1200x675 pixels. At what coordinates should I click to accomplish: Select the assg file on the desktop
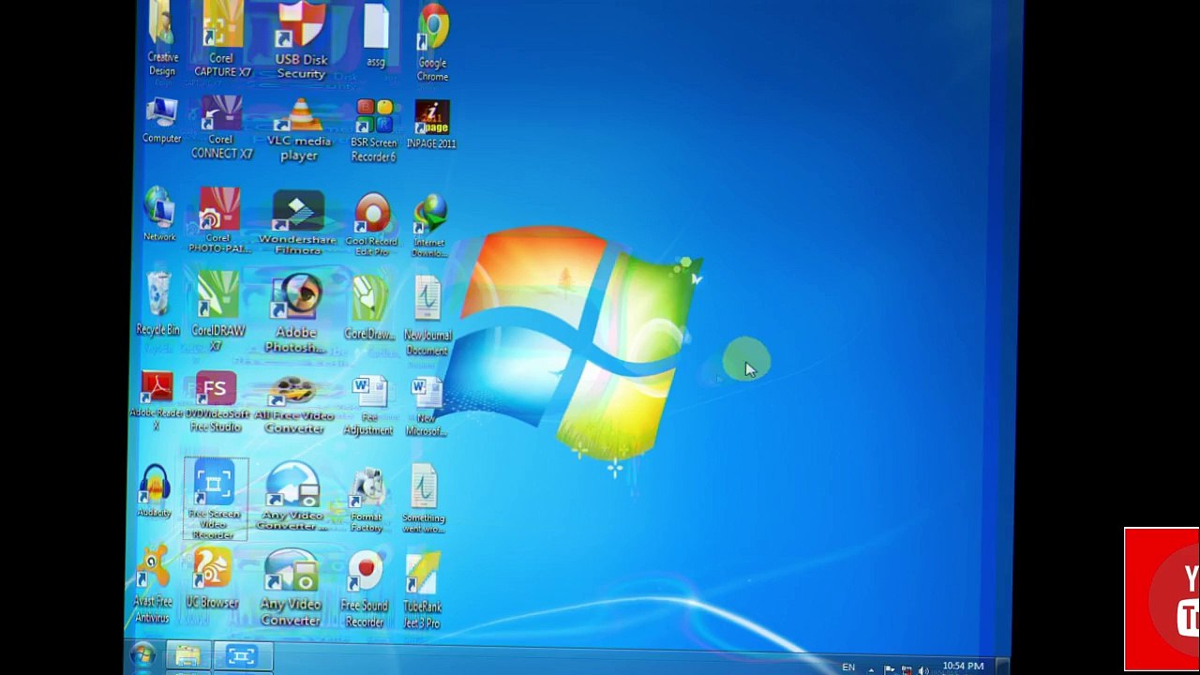coord(376,36)
